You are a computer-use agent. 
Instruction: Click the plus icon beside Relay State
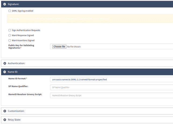tap(5, 119)
